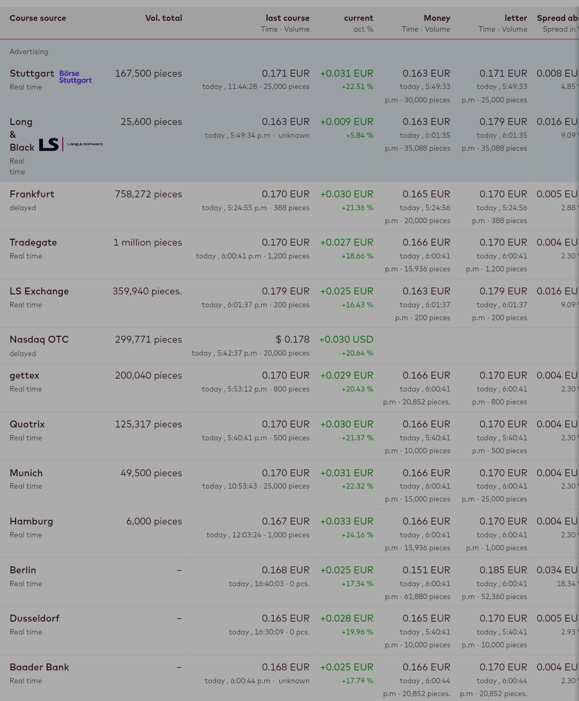Click the last course column header
This screenshot has width=579, height=701.
(287, 18)
